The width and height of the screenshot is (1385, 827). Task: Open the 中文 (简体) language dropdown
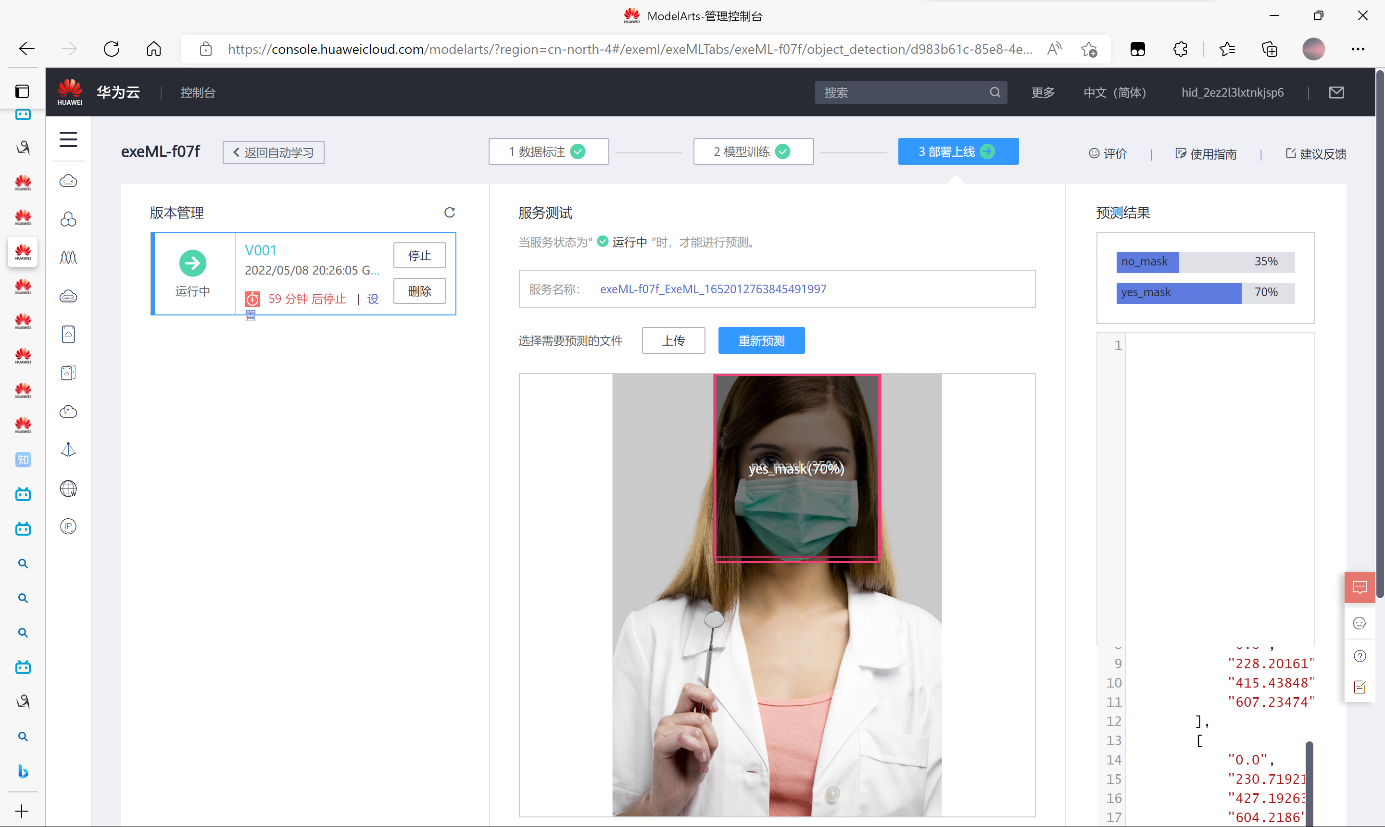[x=1114, y=92]
